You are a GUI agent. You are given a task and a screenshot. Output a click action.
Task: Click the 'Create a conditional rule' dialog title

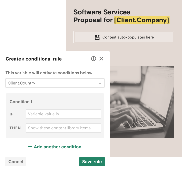pos(33,59)
